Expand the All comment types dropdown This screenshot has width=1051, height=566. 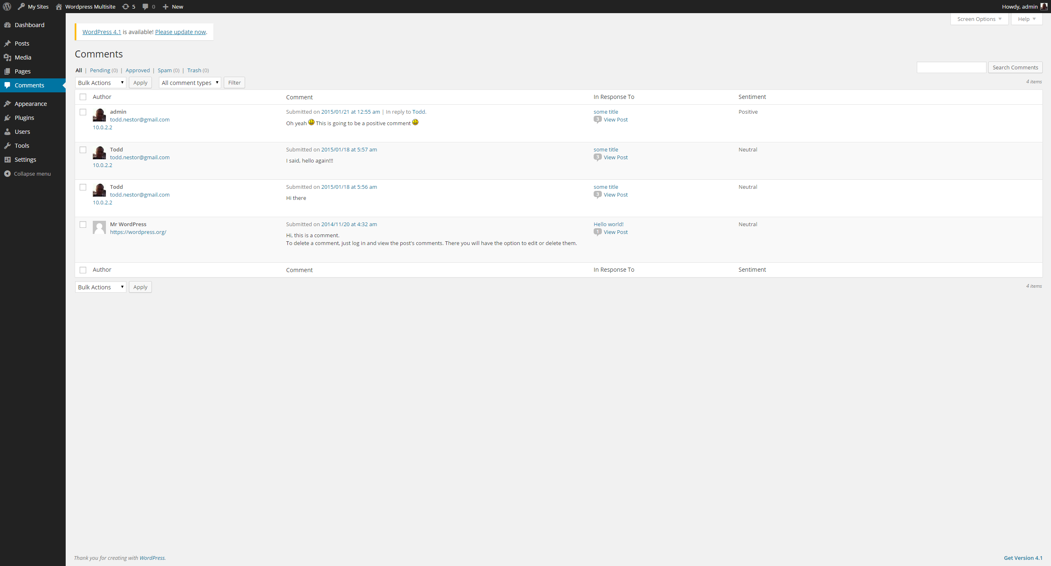click(x=190, y=82)
